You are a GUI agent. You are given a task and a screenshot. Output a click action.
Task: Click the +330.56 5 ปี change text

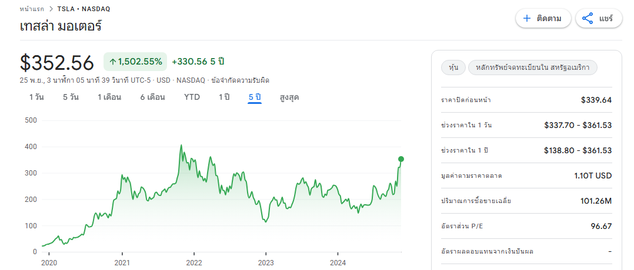tap(198, 62)
